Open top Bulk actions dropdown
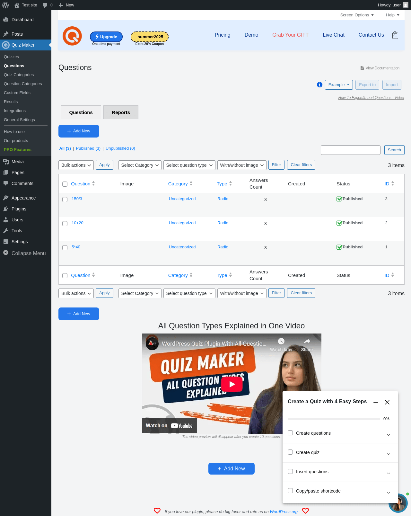Viewport: 411px width, 516px height. [x=76, y=165]
